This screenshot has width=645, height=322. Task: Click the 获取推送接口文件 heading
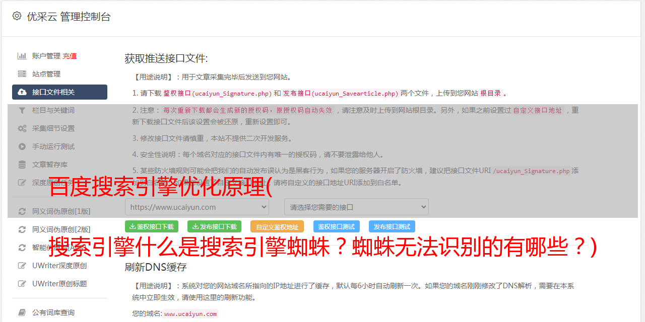point(166,58)
